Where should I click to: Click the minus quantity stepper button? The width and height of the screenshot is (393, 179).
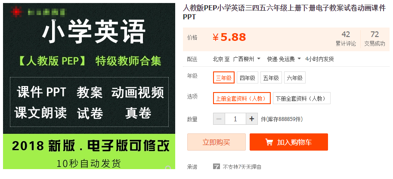pos(219,119)
